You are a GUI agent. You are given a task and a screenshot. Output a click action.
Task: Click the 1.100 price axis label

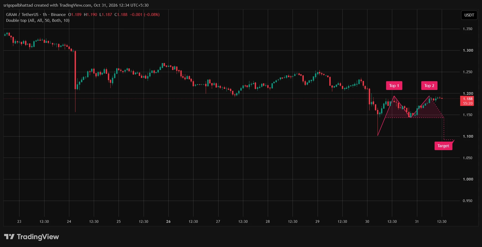468,136
